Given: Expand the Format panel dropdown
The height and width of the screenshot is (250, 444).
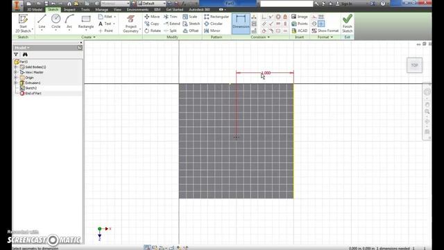Looking at the screenshot, I should tap(325, 37).
